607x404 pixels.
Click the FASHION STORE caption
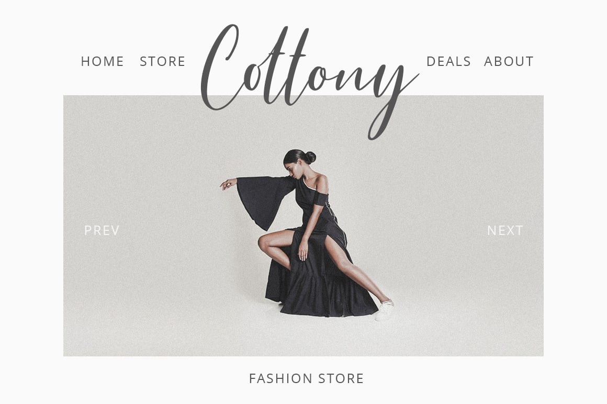(307, 378)
